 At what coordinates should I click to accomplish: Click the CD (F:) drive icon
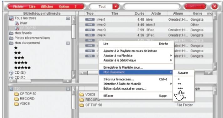pos(11,77)
